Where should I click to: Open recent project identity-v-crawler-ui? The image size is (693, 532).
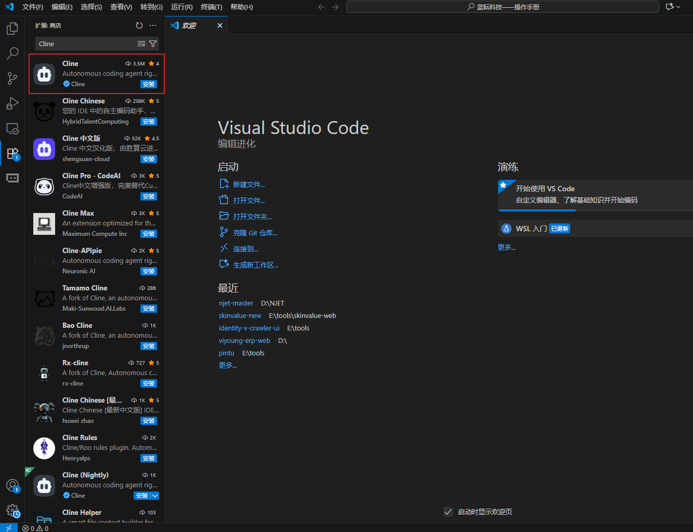point(249,328)
